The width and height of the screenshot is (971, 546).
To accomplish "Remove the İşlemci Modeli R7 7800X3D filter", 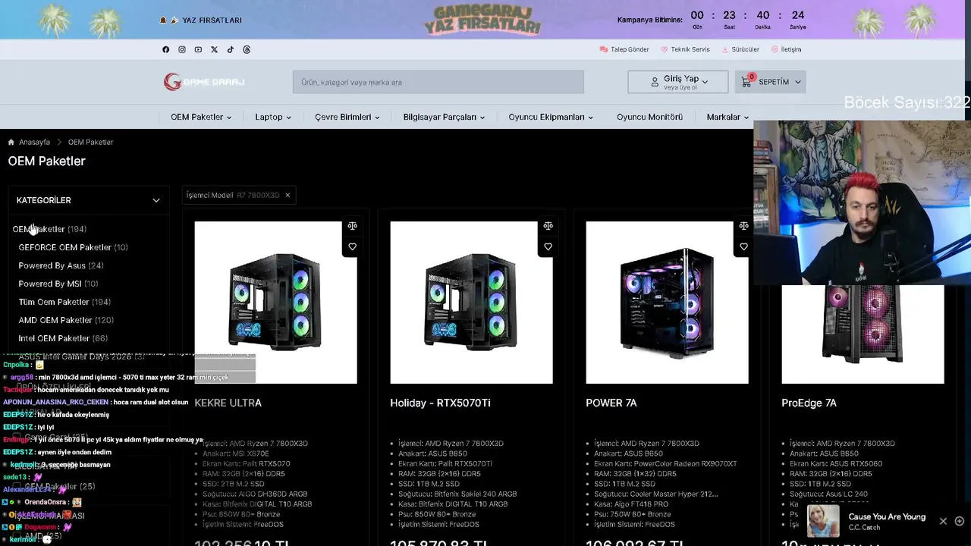I will 288,195.
